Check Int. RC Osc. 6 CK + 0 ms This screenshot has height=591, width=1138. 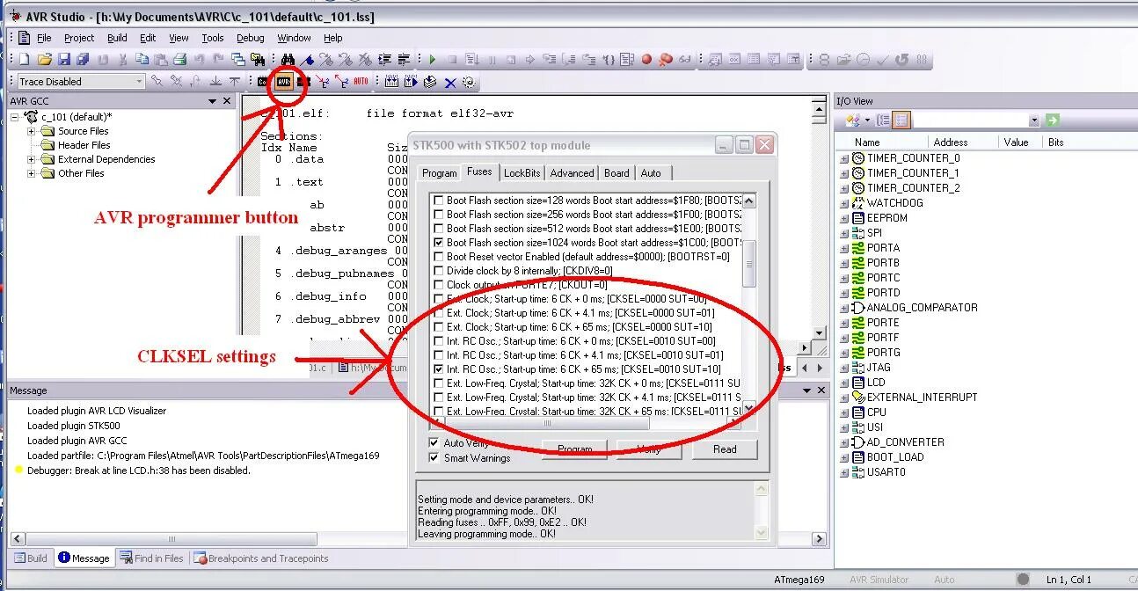pyautogui.click(x=440, y=341)
